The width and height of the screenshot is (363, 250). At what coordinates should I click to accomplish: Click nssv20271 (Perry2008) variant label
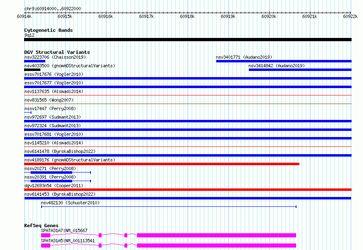tap(50, 168)
